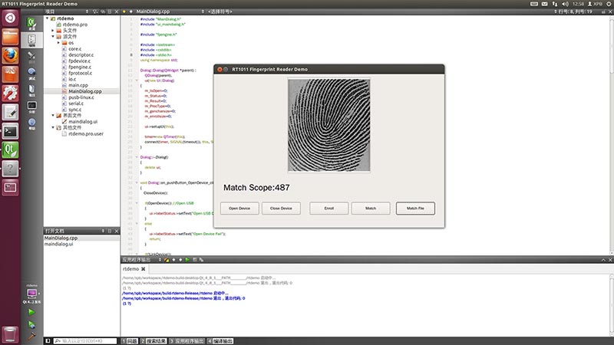Select maindialog.ui in open documents list
This screenshot has height=345, width=614.
pos(59,244)
